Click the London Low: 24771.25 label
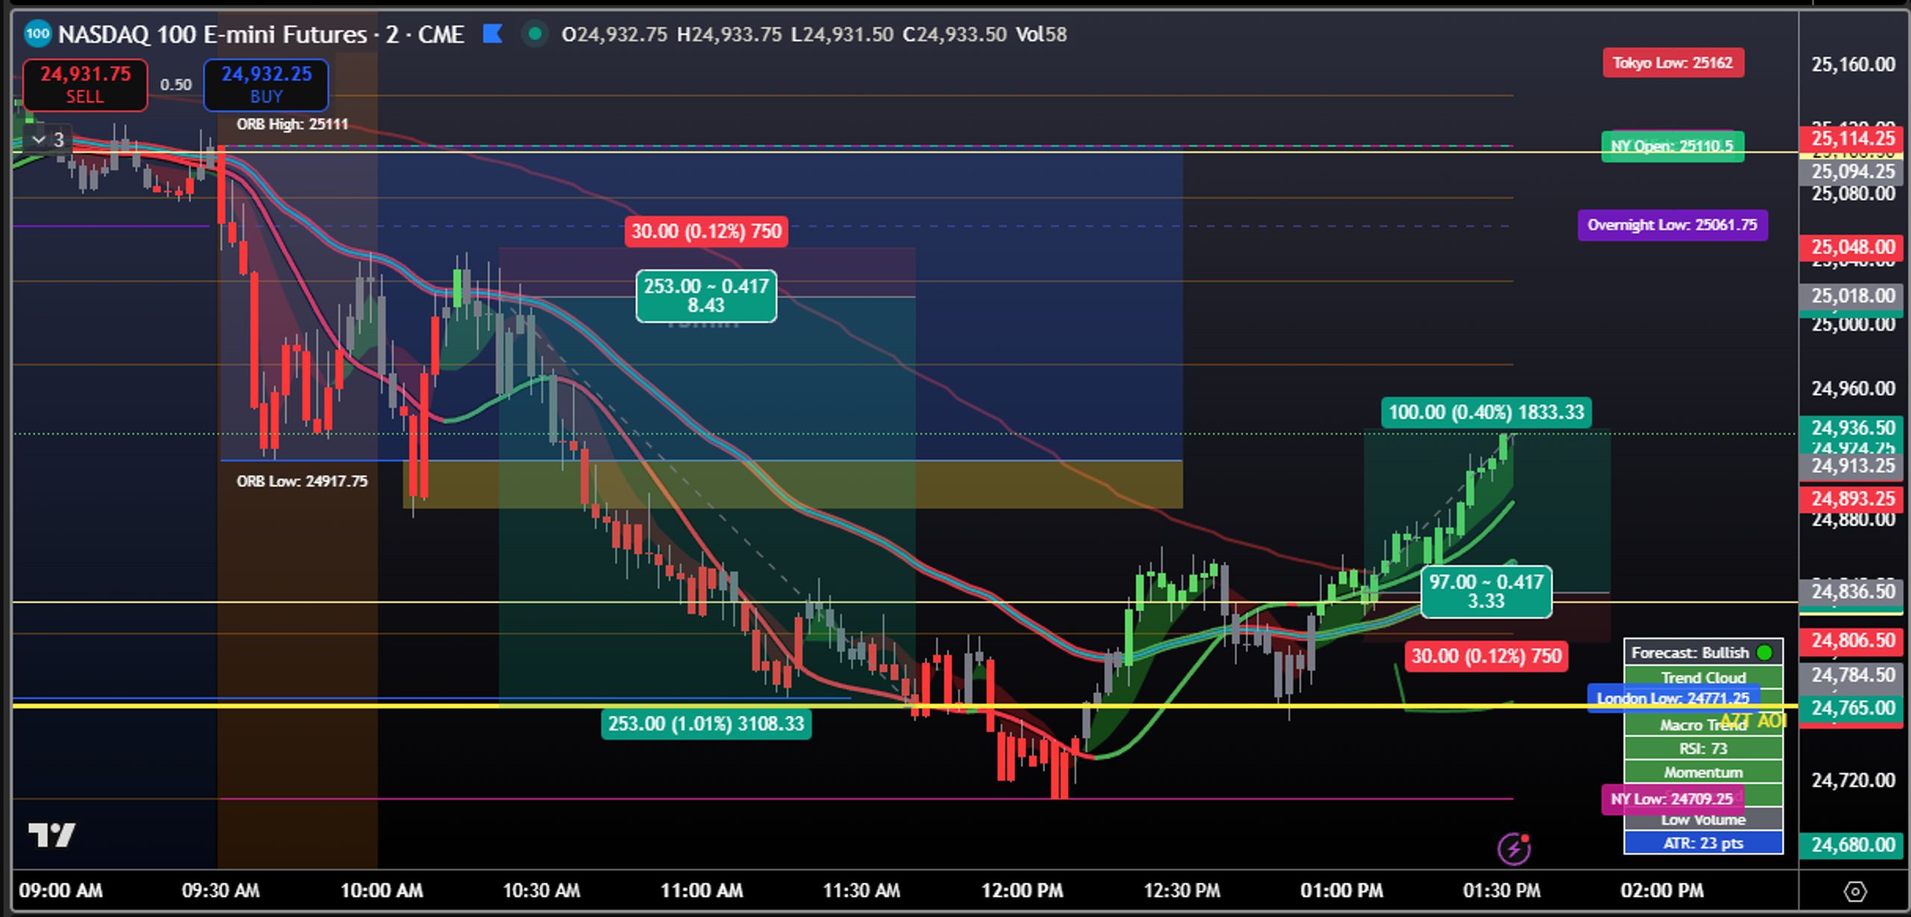Screen dimensions: 1911x917 [1673, 698]
